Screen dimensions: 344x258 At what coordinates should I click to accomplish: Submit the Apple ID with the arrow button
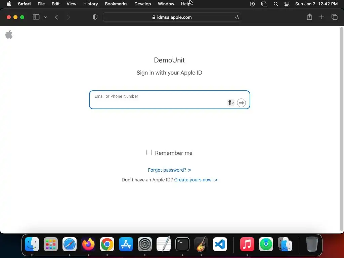point(241,103)
